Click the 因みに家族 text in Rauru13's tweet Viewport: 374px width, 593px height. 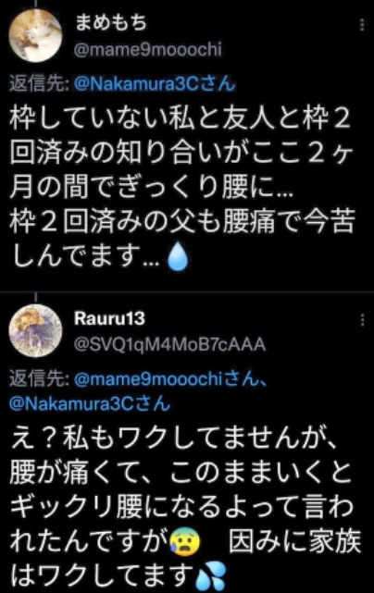point(294,542)
